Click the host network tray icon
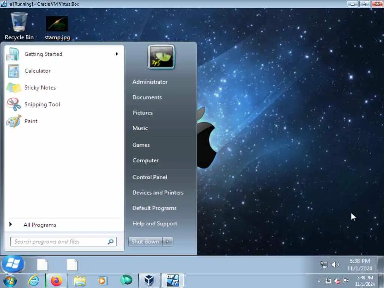Image resolution: width=384 pixels, height=288 pixels. tap(328, 281)
